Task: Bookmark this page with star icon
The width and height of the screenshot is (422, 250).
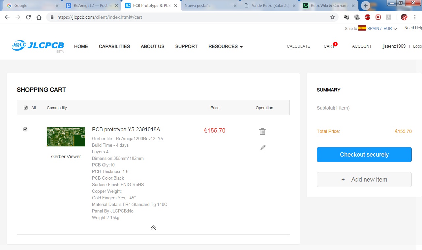Action: point(333,17)
